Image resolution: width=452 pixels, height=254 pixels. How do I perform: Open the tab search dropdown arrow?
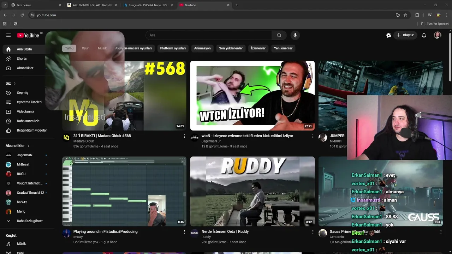coord(5,5)
